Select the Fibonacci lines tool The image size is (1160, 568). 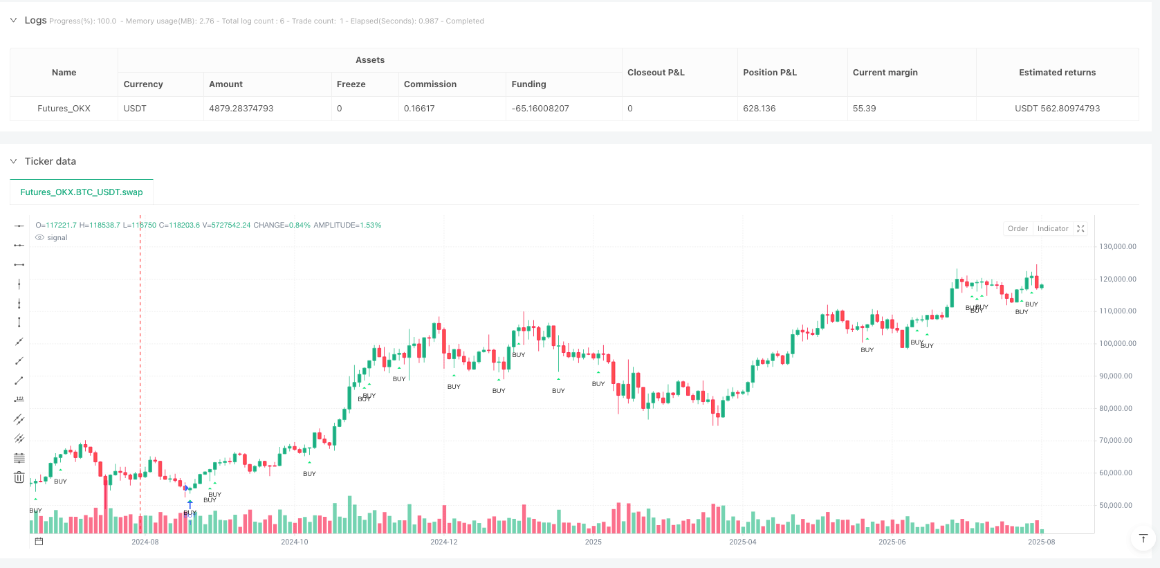point(19,457)
